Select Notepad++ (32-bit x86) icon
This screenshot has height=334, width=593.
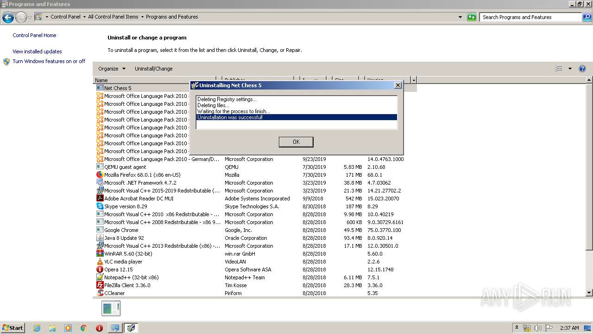[x=100, y=277]
